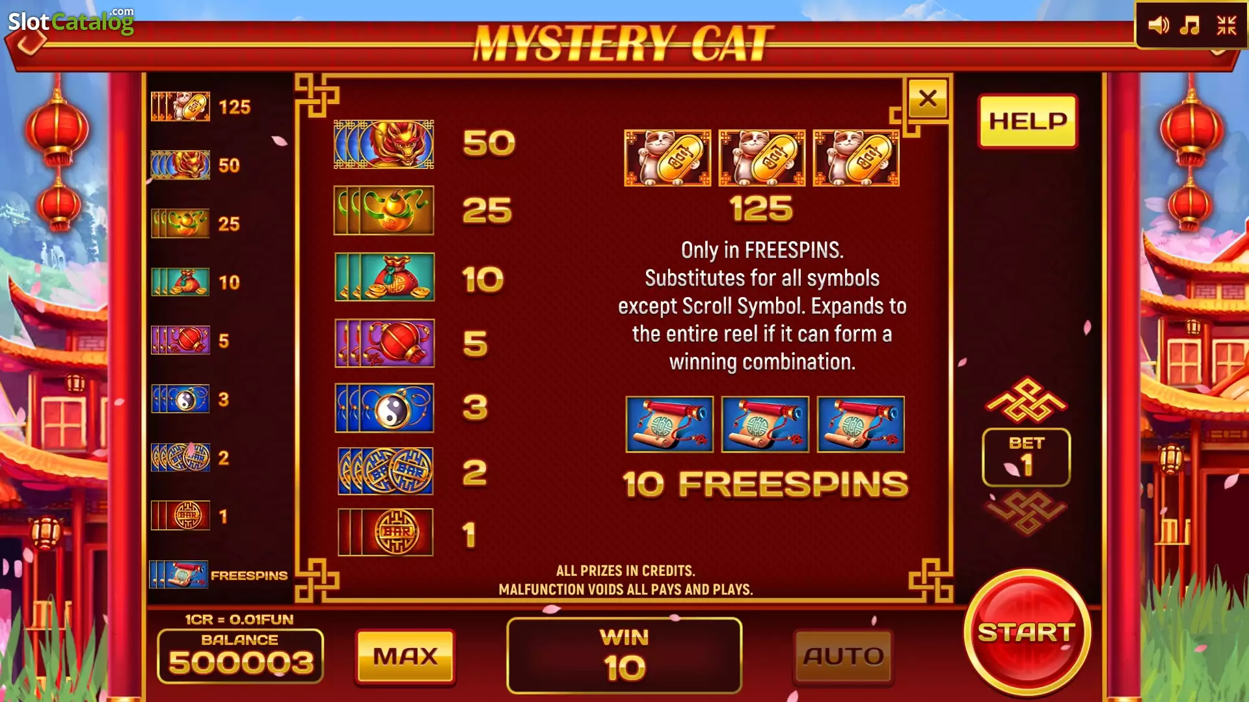Increase bet with the upper knot arrow
Screen dimensions: 1249x702
point(1026,399)
